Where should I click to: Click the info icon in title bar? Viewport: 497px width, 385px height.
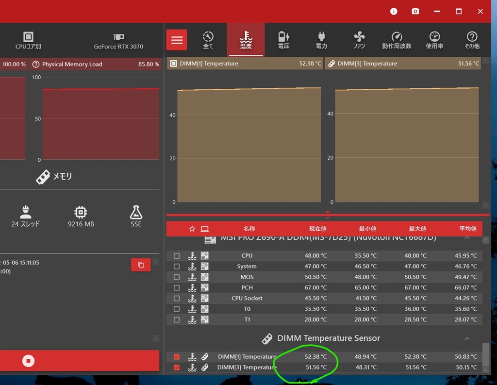[394, 12]
